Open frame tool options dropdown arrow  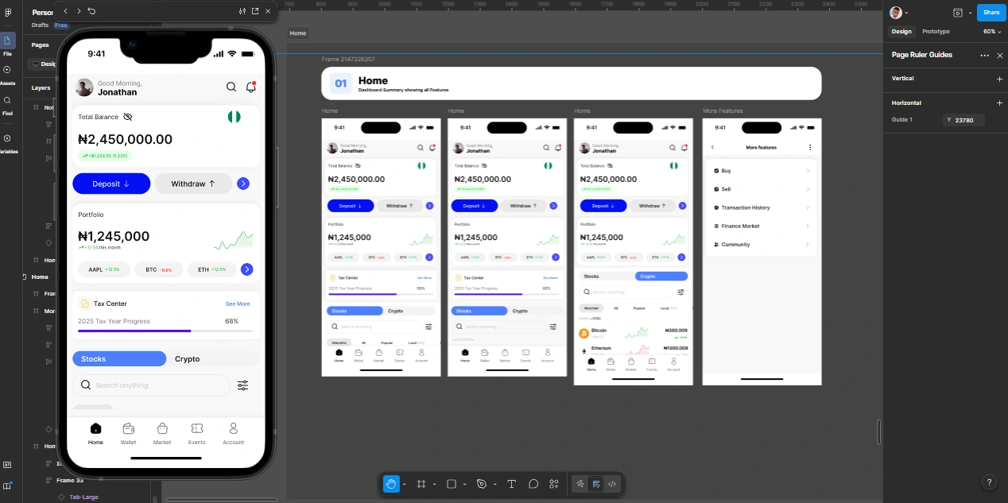click(434, 484)
